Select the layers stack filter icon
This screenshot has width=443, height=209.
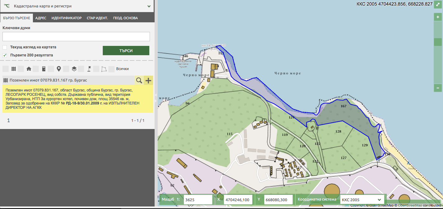coord(74,69)
